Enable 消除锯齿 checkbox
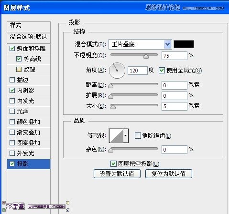229x214 pixels. click(138, 136)
